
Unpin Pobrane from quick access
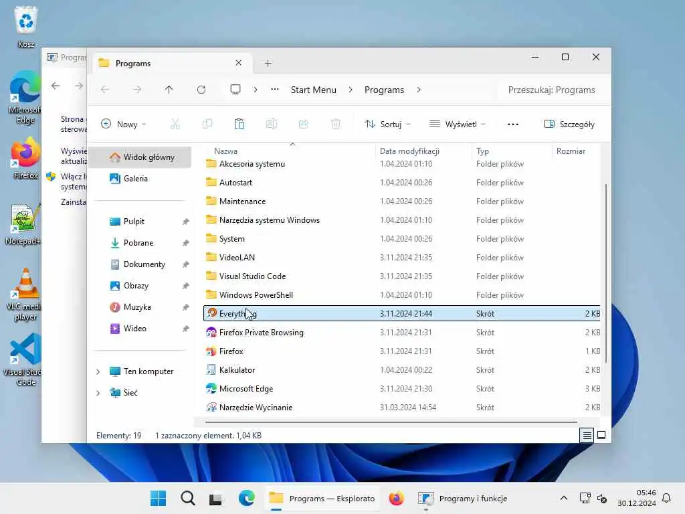(186, 243)
